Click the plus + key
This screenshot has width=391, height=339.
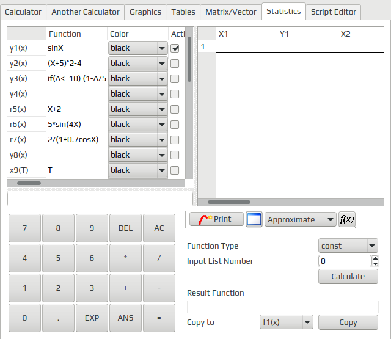tap(125, 288)
